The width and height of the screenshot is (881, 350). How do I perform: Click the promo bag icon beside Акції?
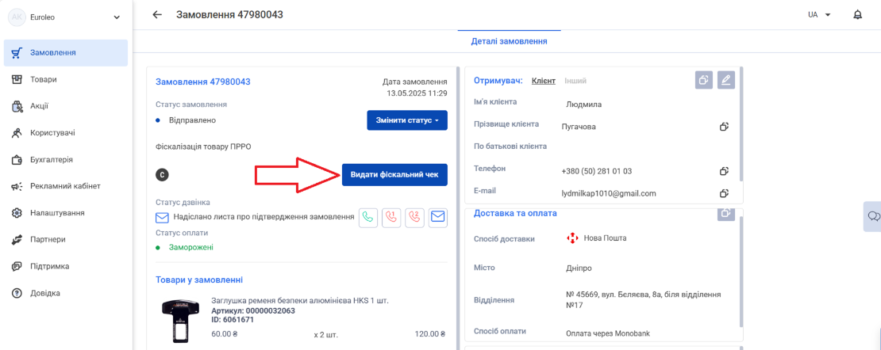[17, 106]
